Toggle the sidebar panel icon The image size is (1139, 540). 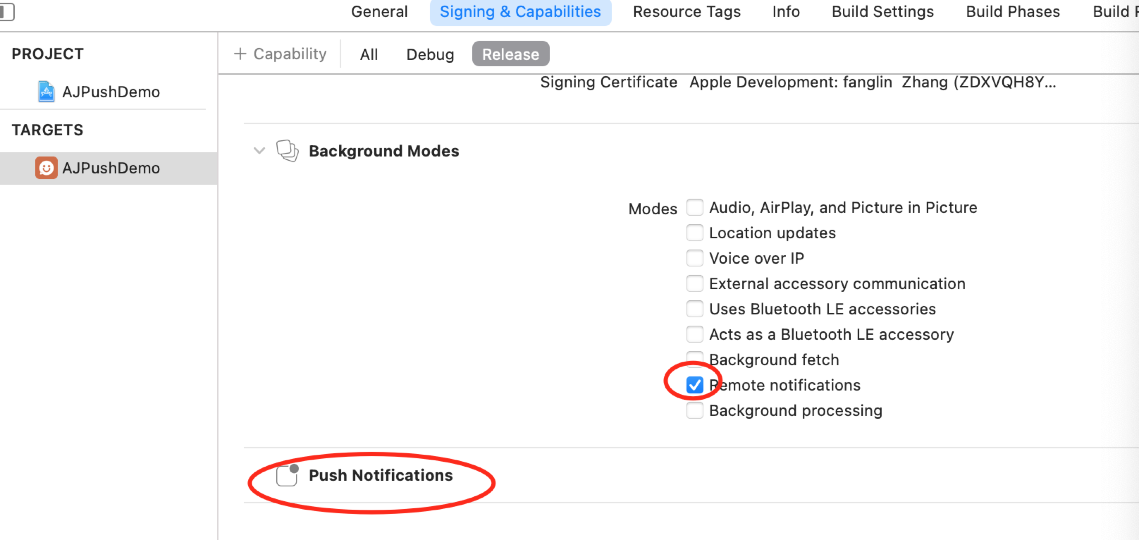[x=7, y=12]
